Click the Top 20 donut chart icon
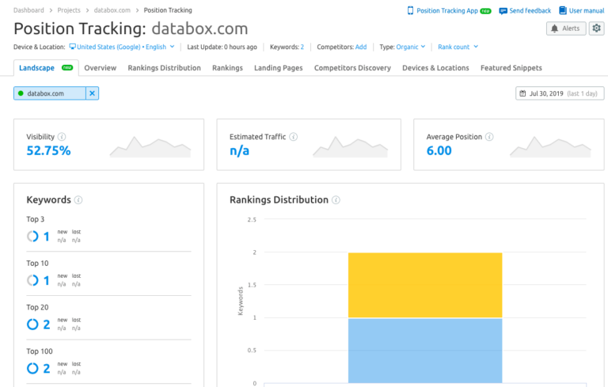The image size is (608, 387). [32, 324]
